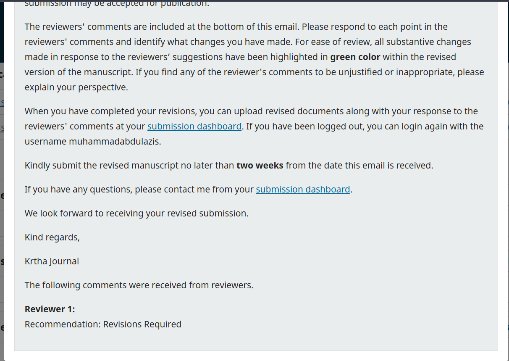The height and width of the screenshot is (361, 509).
Task: Click 'We look forward to receiving your revised submission.'
Action: [x=136, y=213]
